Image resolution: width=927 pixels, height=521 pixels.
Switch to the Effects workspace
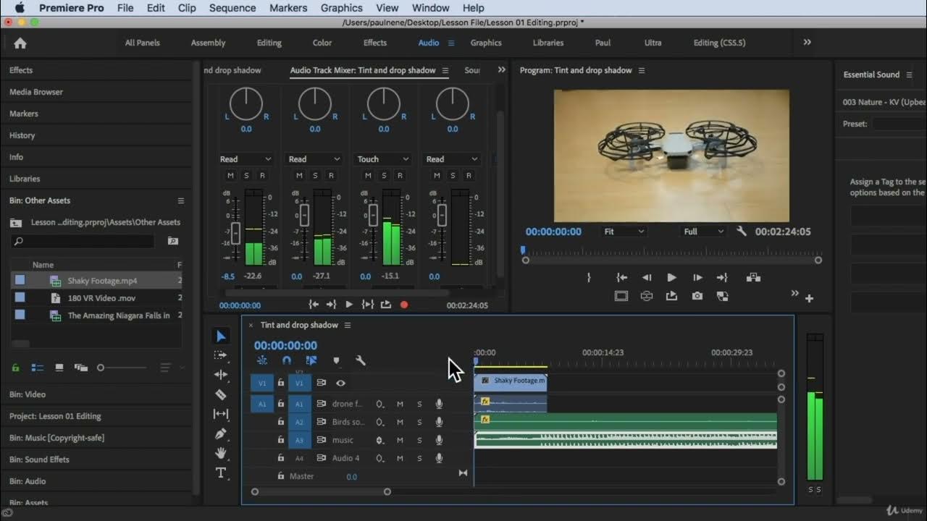click(375, 43)
